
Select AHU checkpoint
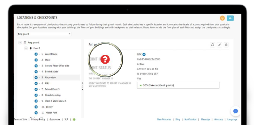tap(47, 83)
